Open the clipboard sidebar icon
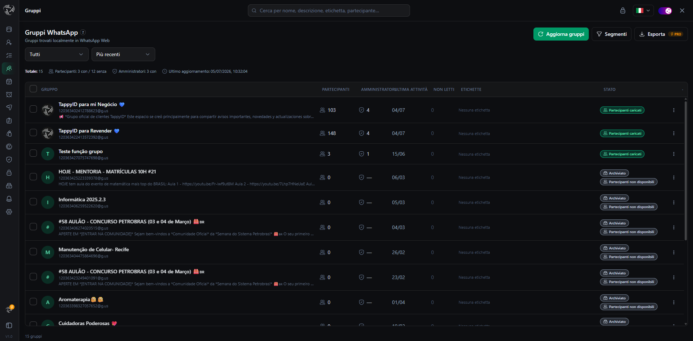693x341 pixels. pos(9,121)
